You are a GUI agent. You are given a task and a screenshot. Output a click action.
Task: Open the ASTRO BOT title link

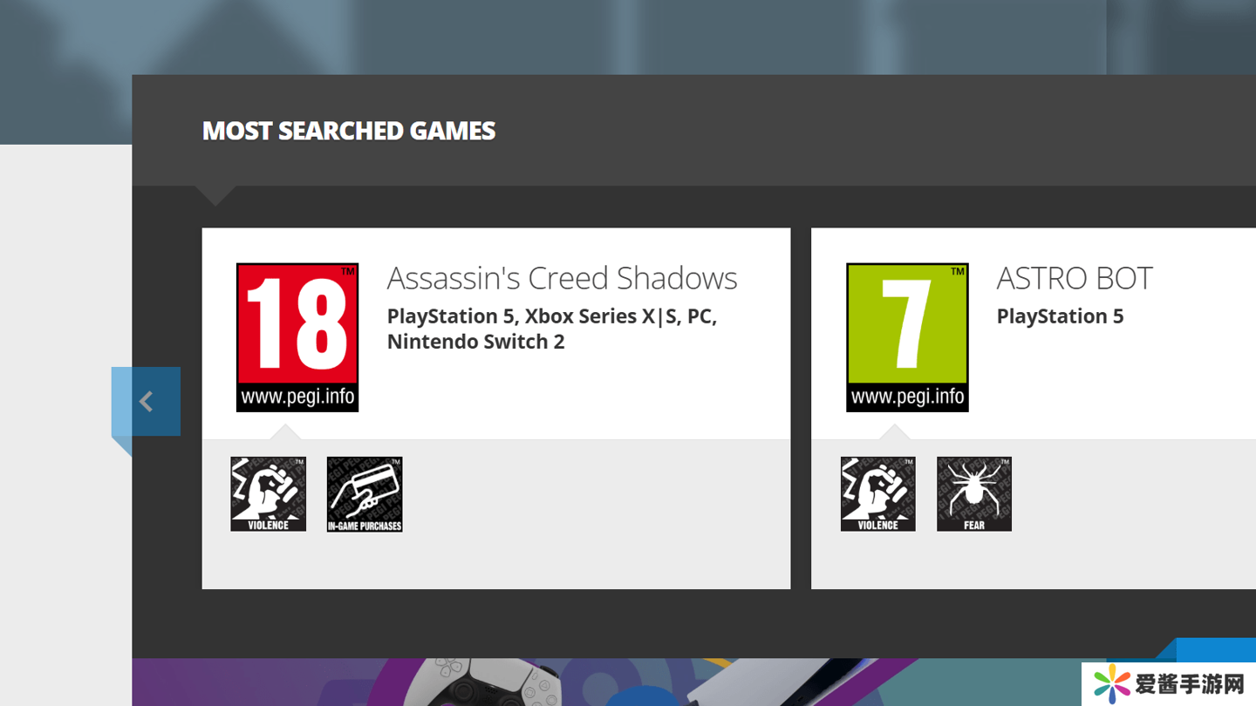(1075, 278)
